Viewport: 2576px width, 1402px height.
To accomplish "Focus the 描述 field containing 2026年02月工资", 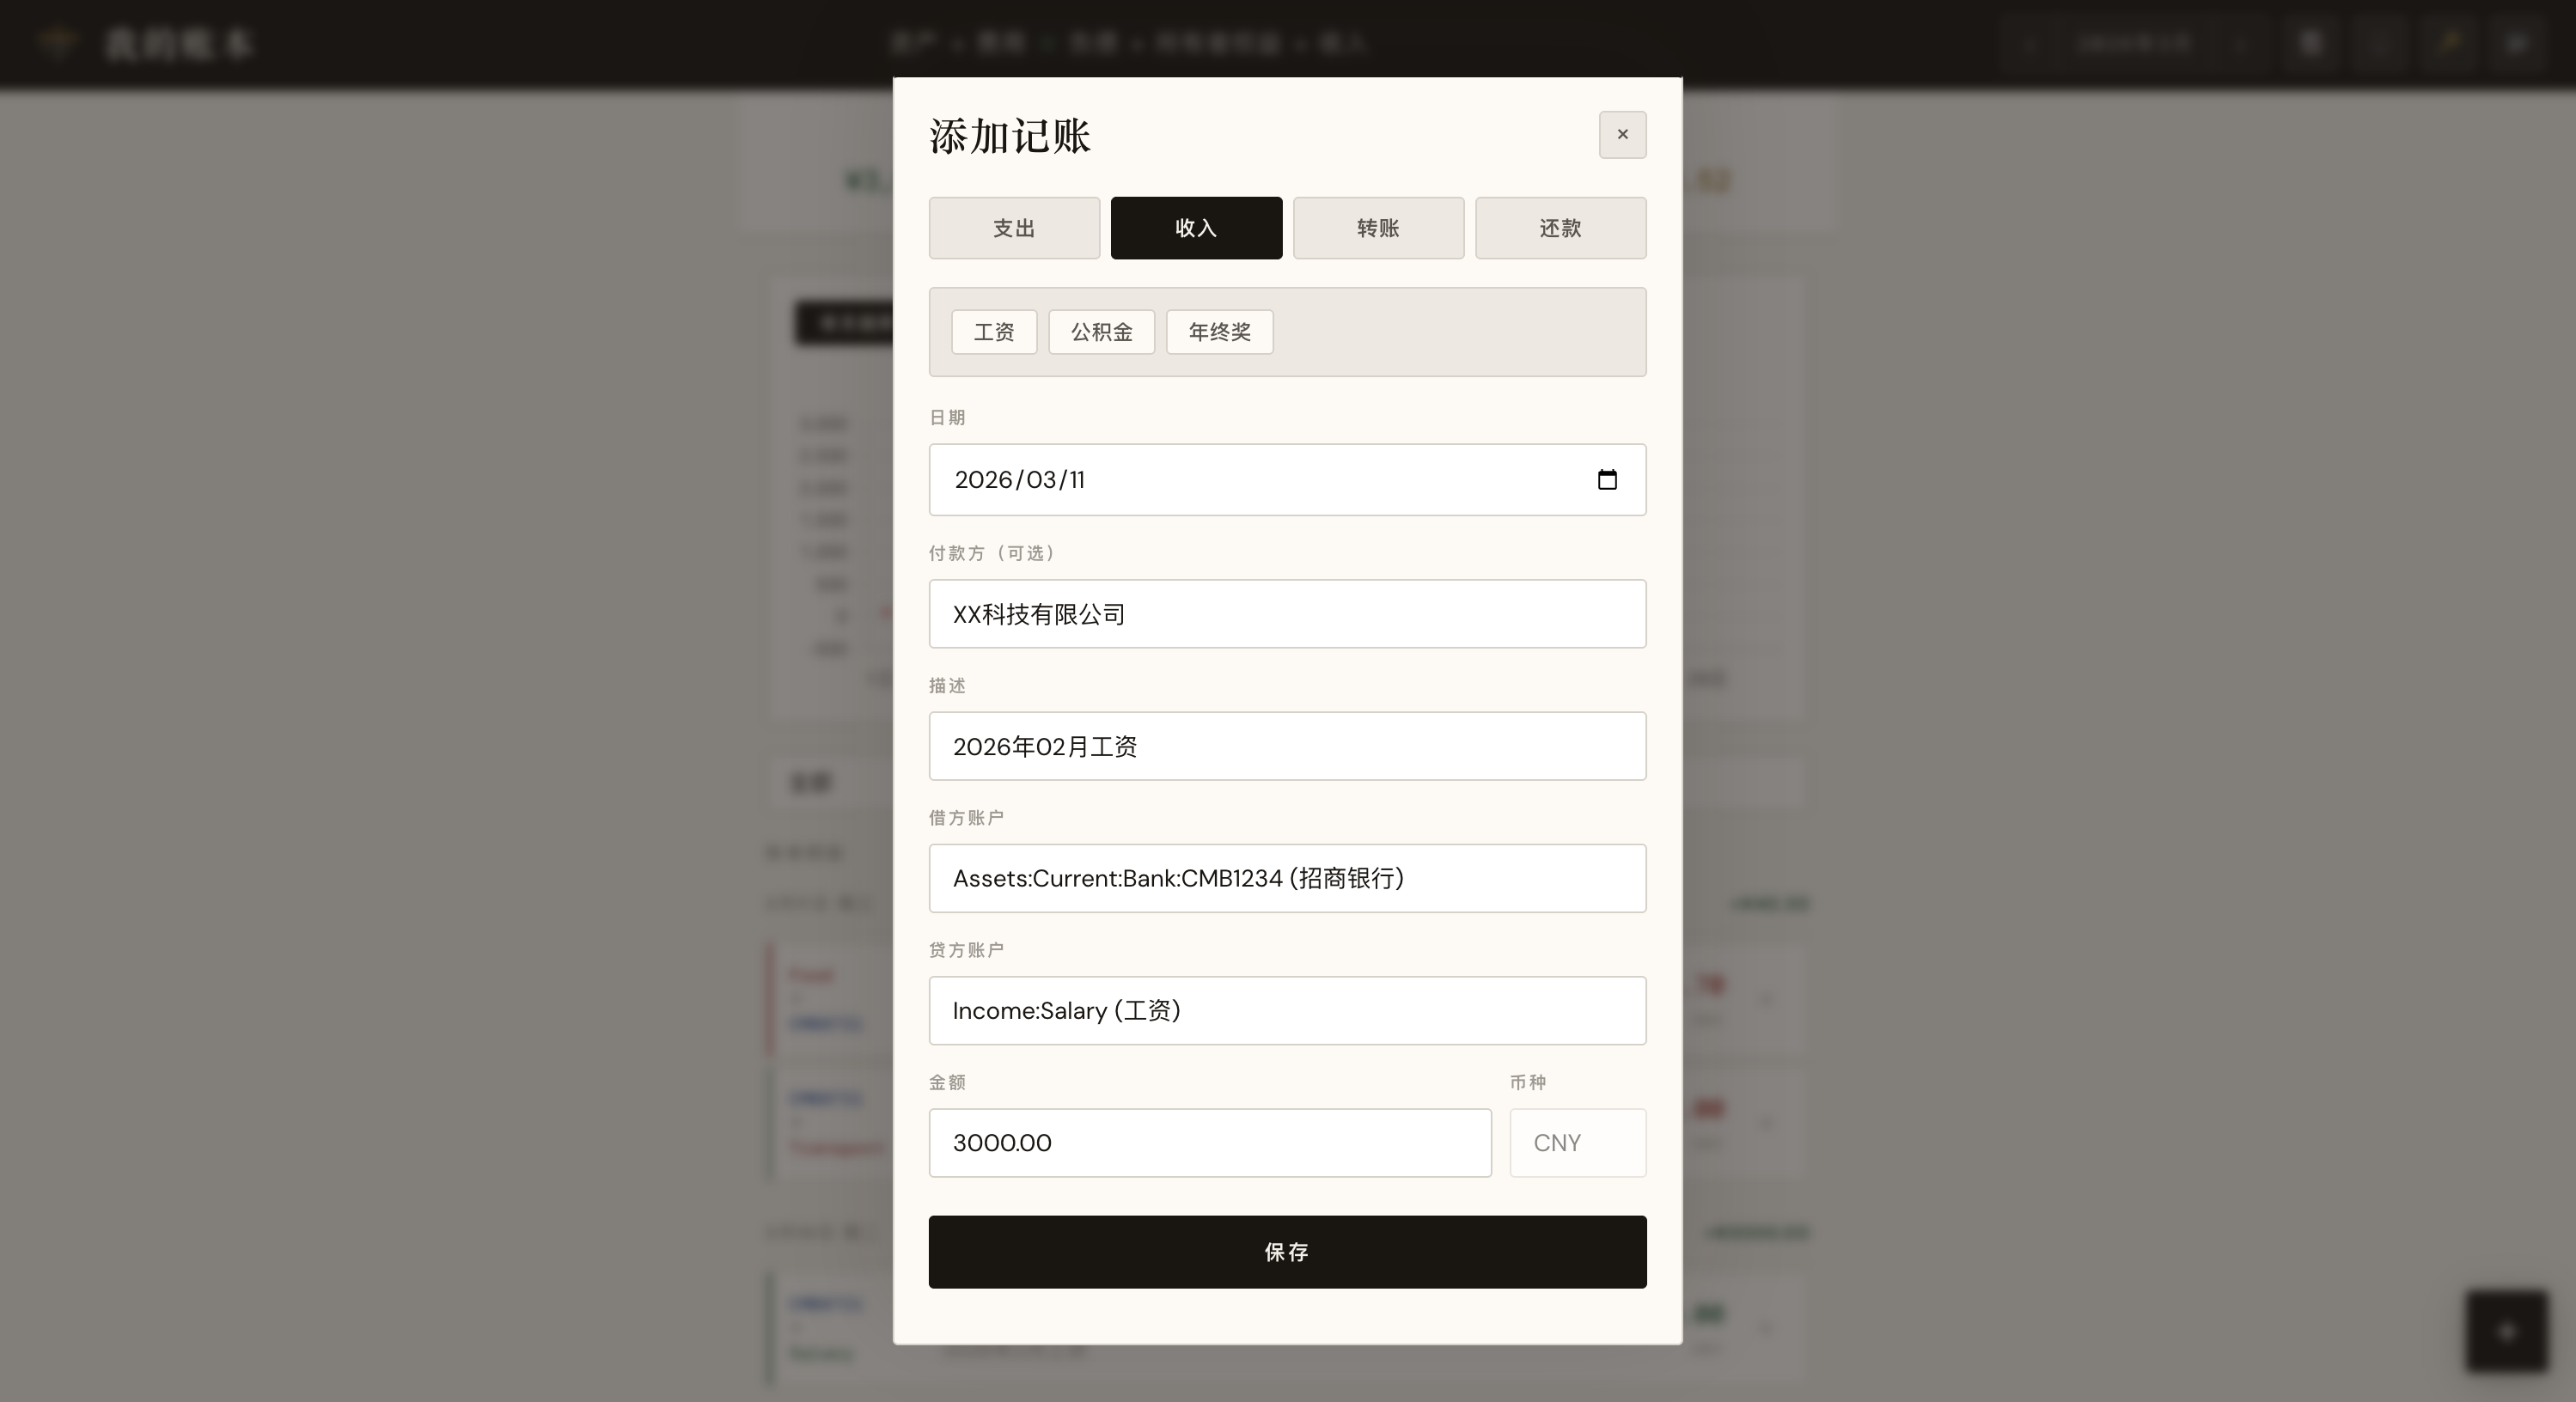I will tap(1287, 746).
